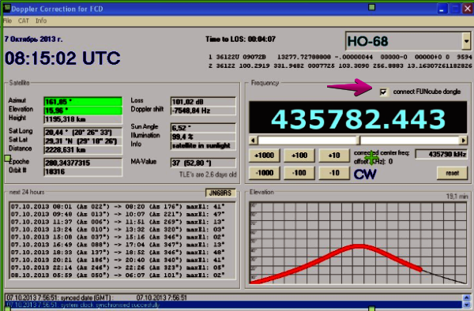Click the -1000 frequency button
Image resolution: width=474 pixels, height=311 pixels.
(x=265, y=173)
